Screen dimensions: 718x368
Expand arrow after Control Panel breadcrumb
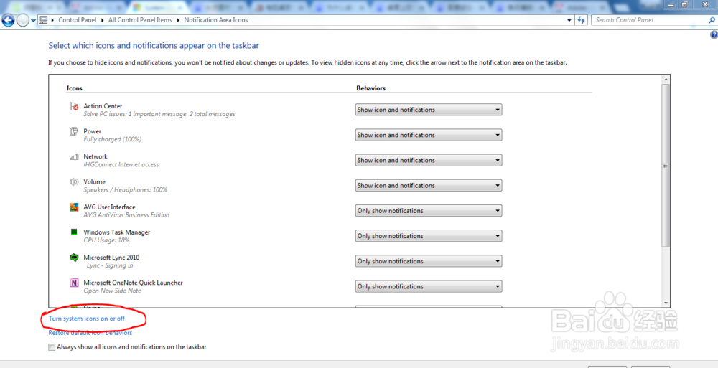pyautogui.click(x=103, y=20)
